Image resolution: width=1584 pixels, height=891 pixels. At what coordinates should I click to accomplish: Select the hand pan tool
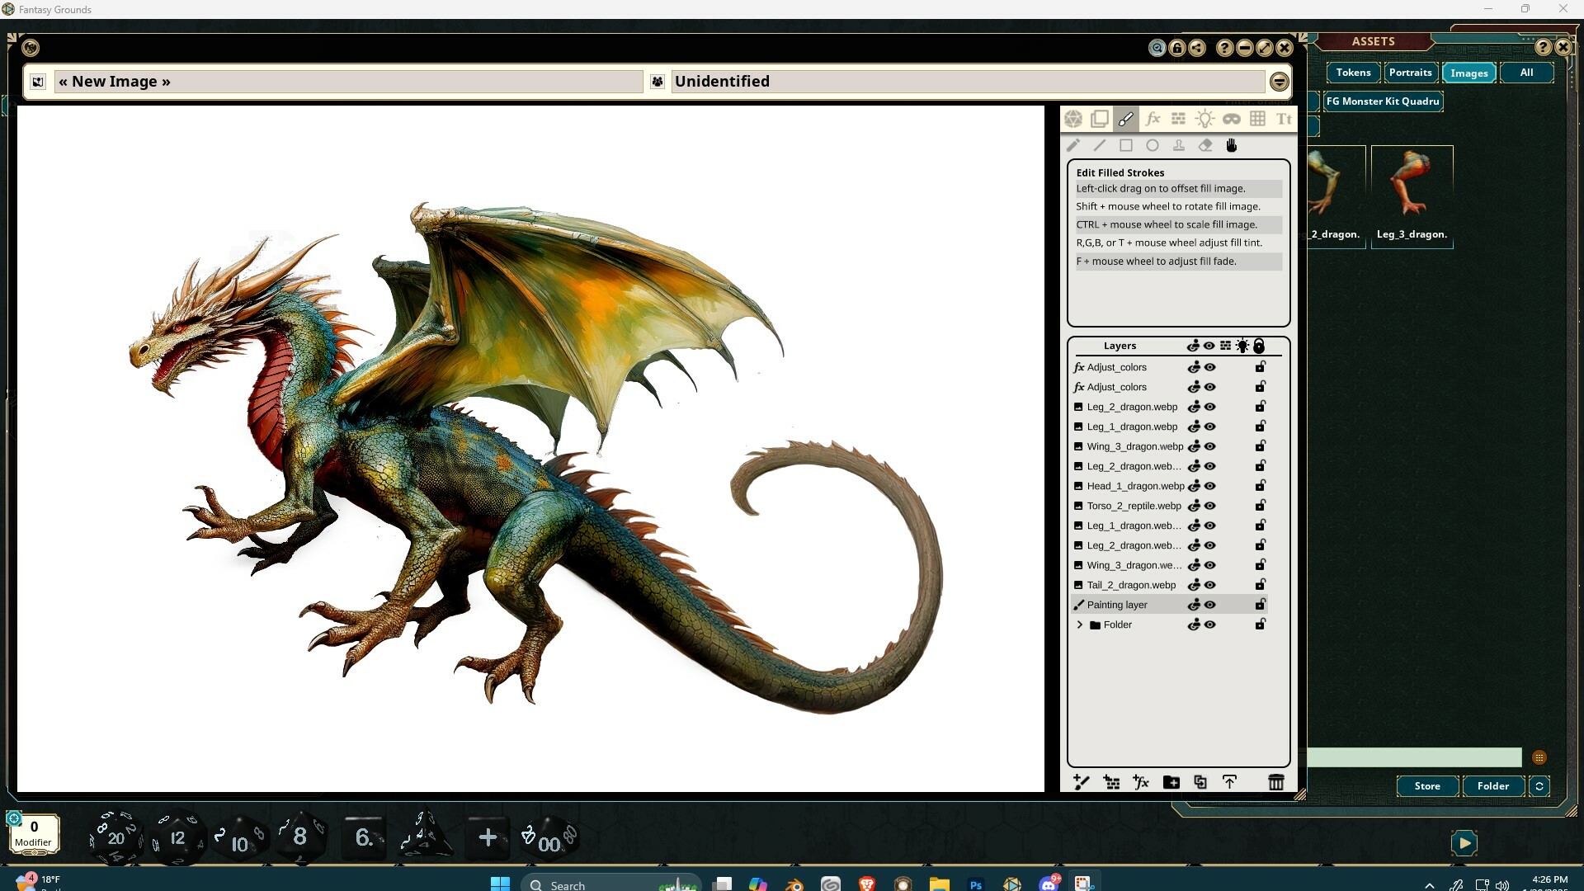pyautogui.click(x=1231, y=145)
